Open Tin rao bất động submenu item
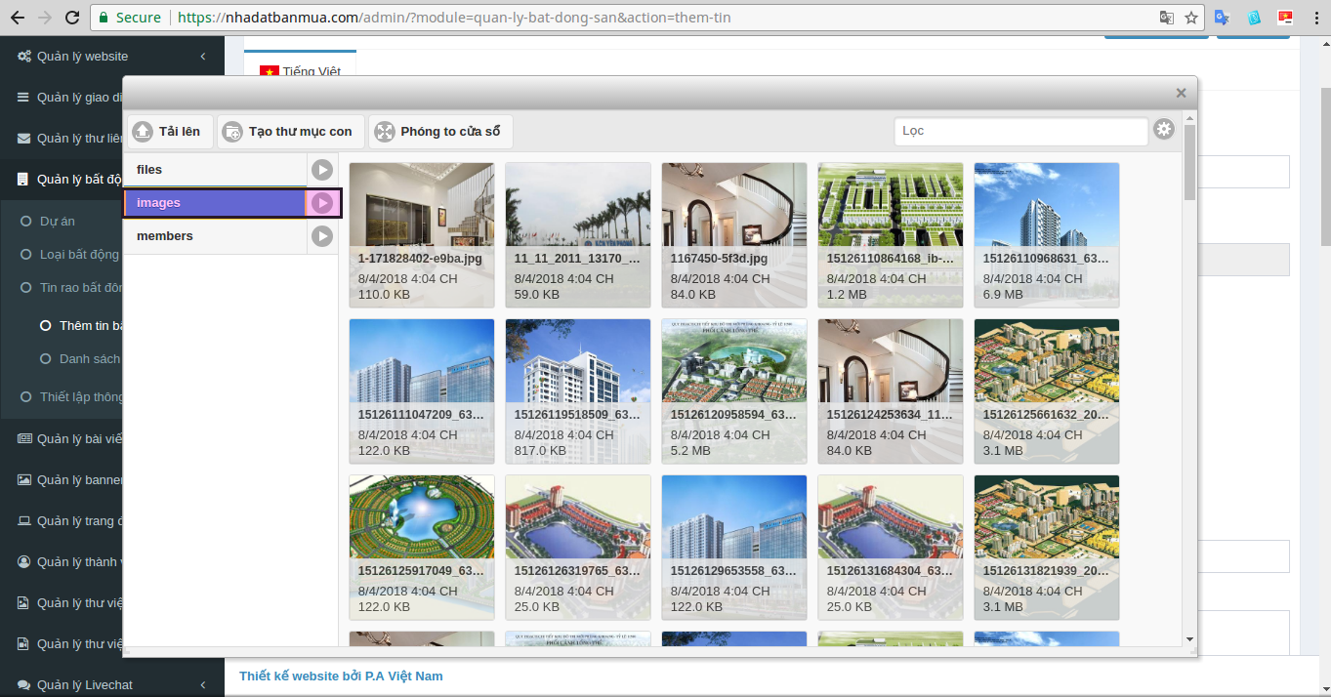1331x697 pixels. [71, 288]
